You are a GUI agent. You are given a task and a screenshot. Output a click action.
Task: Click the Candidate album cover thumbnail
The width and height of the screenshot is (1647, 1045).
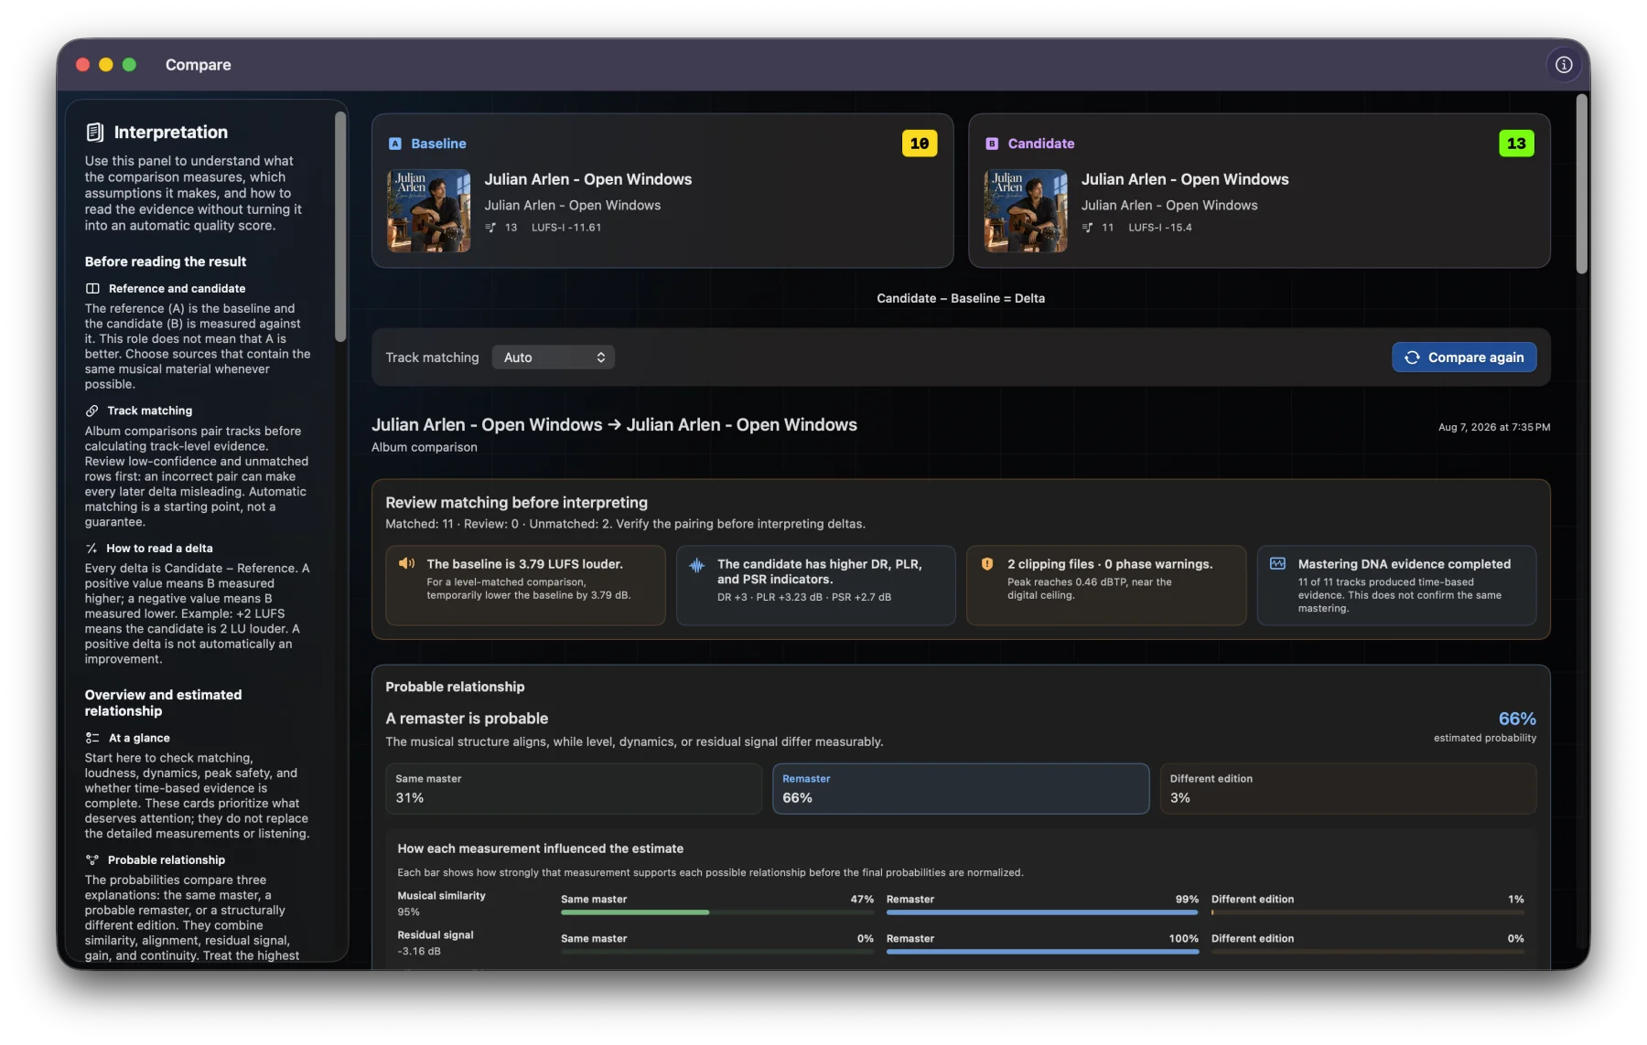click(1026, 210)
